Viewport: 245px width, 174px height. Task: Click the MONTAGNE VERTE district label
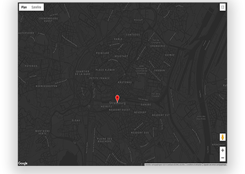43,132
